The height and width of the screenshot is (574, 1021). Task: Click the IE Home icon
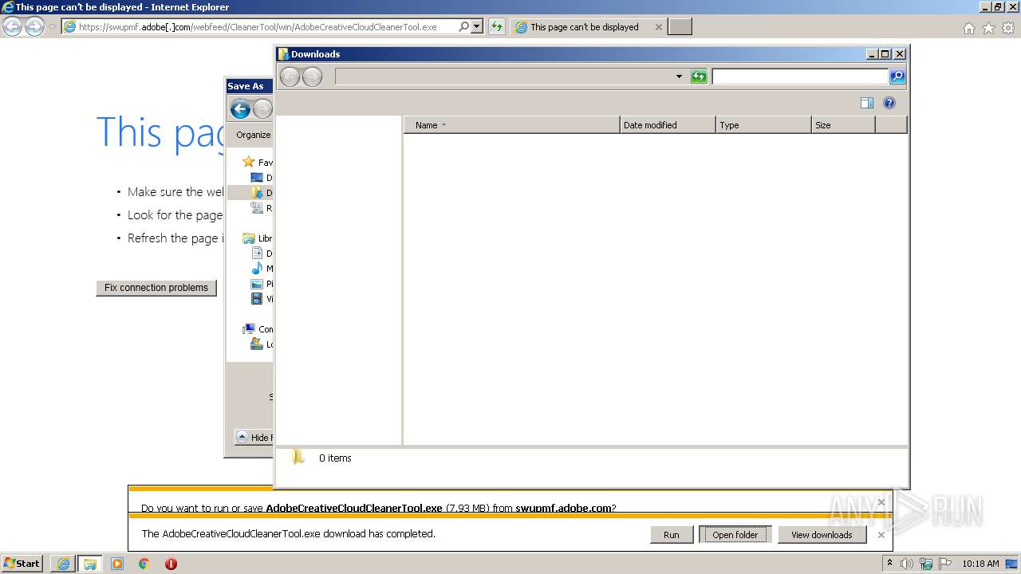(x=968, y=28)
